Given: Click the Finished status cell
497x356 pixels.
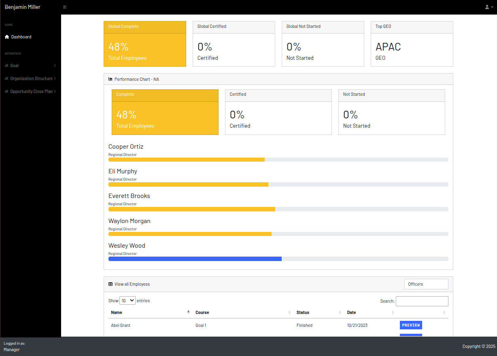Looking at the screenshot, I should [x=304, y=325].
